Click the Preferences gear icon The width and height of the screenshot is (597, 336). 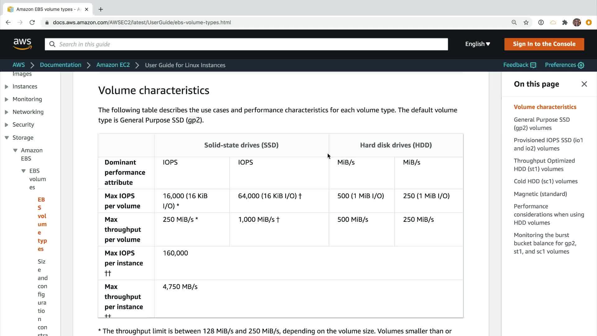click(581, 65)
